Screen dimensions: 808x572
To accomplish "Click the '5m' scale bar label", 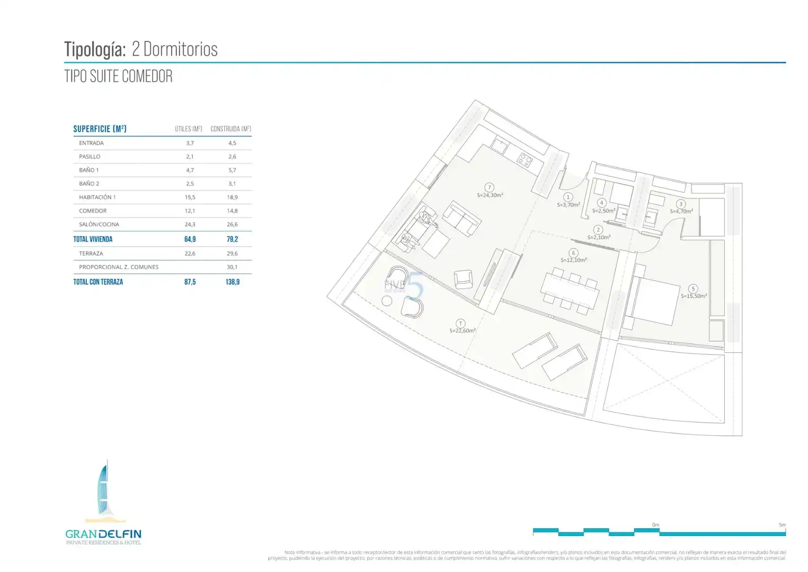I will point(782,525).
